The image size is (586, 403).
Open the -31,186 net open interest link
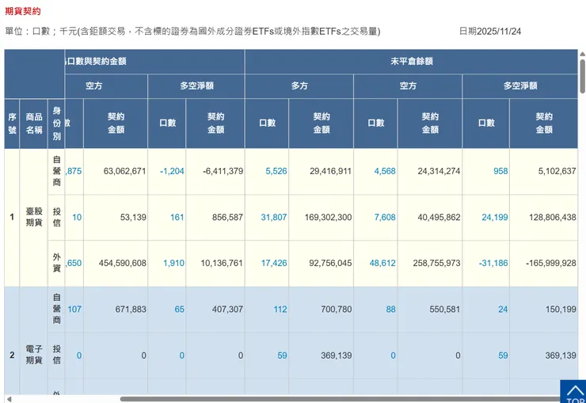pos(493,263)
